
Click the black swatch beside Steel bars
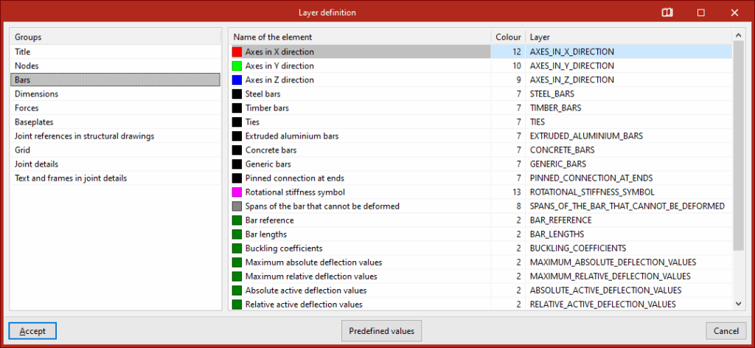[x=237, y=94]
